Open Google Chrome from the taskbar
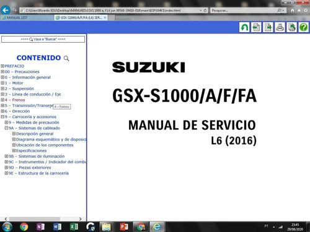The height and width of the screenshot is (232, 310). click(24, 227)
